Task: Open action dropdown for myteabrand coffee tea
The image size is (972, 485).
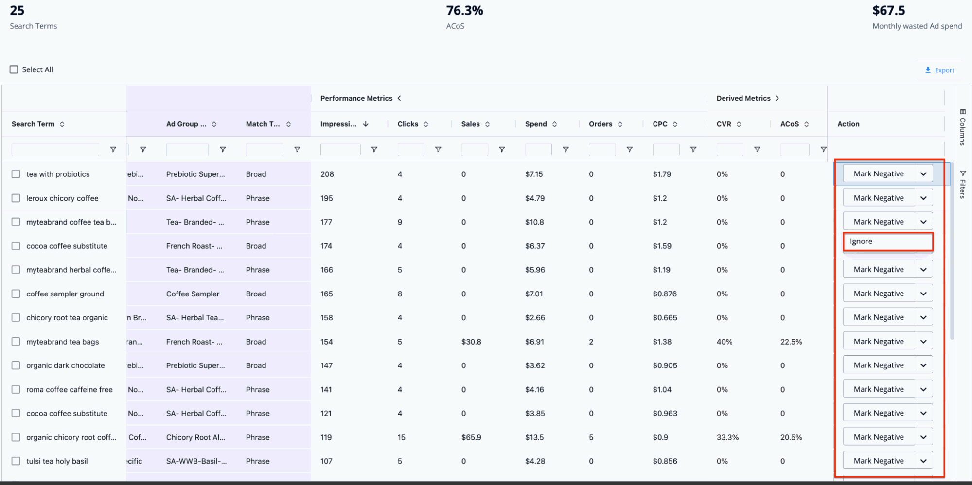Action: [923, 222]
